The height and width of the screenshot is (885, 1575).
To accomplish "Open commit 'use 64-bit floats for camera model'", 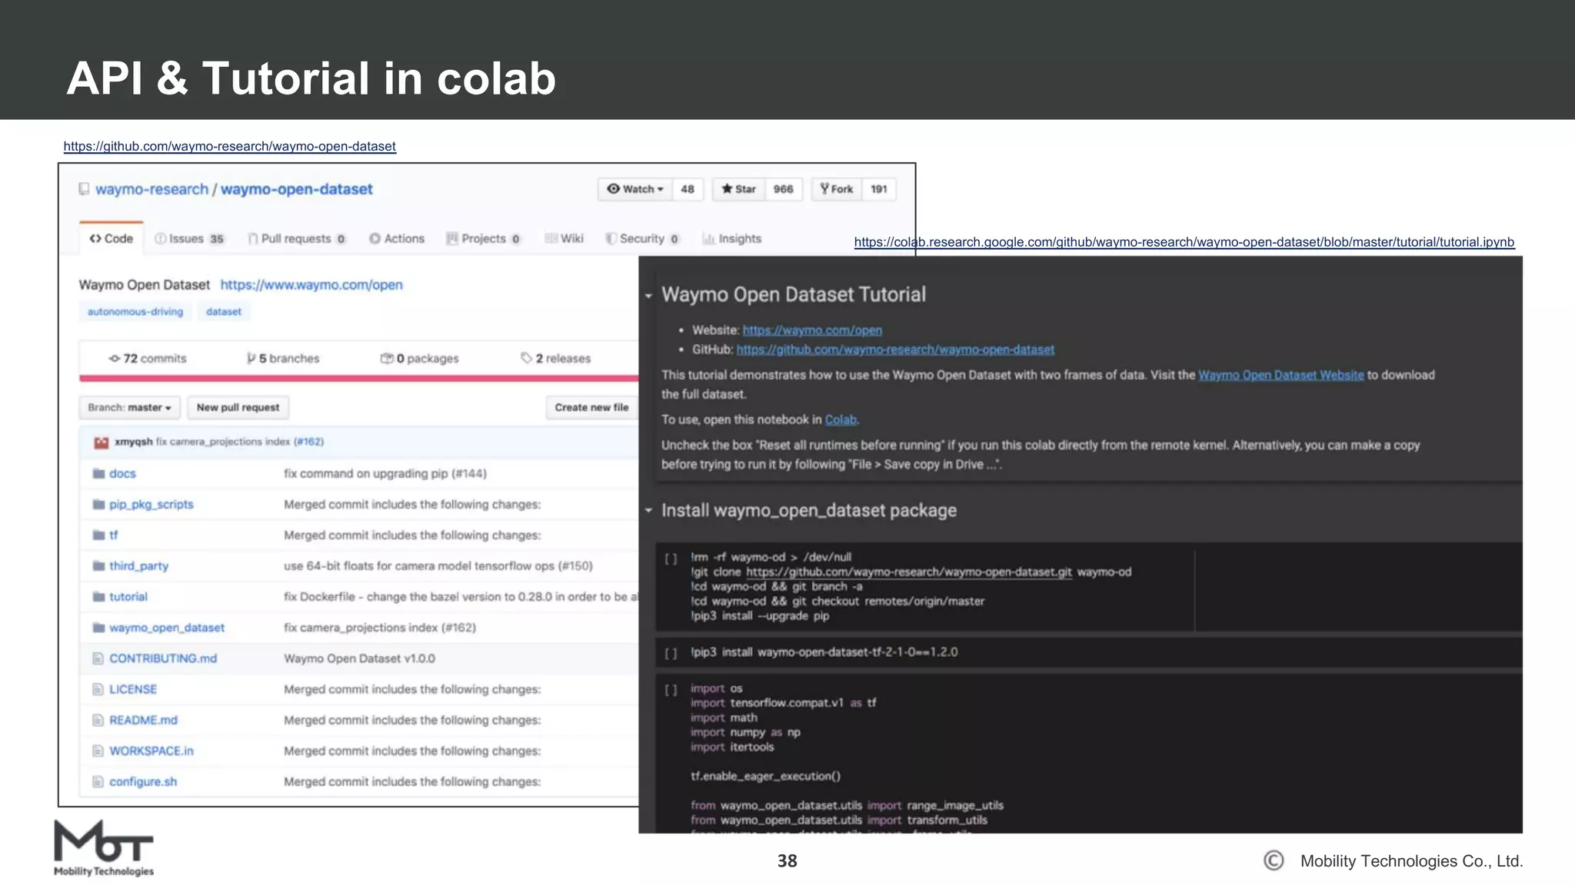I will coord(438,566).
